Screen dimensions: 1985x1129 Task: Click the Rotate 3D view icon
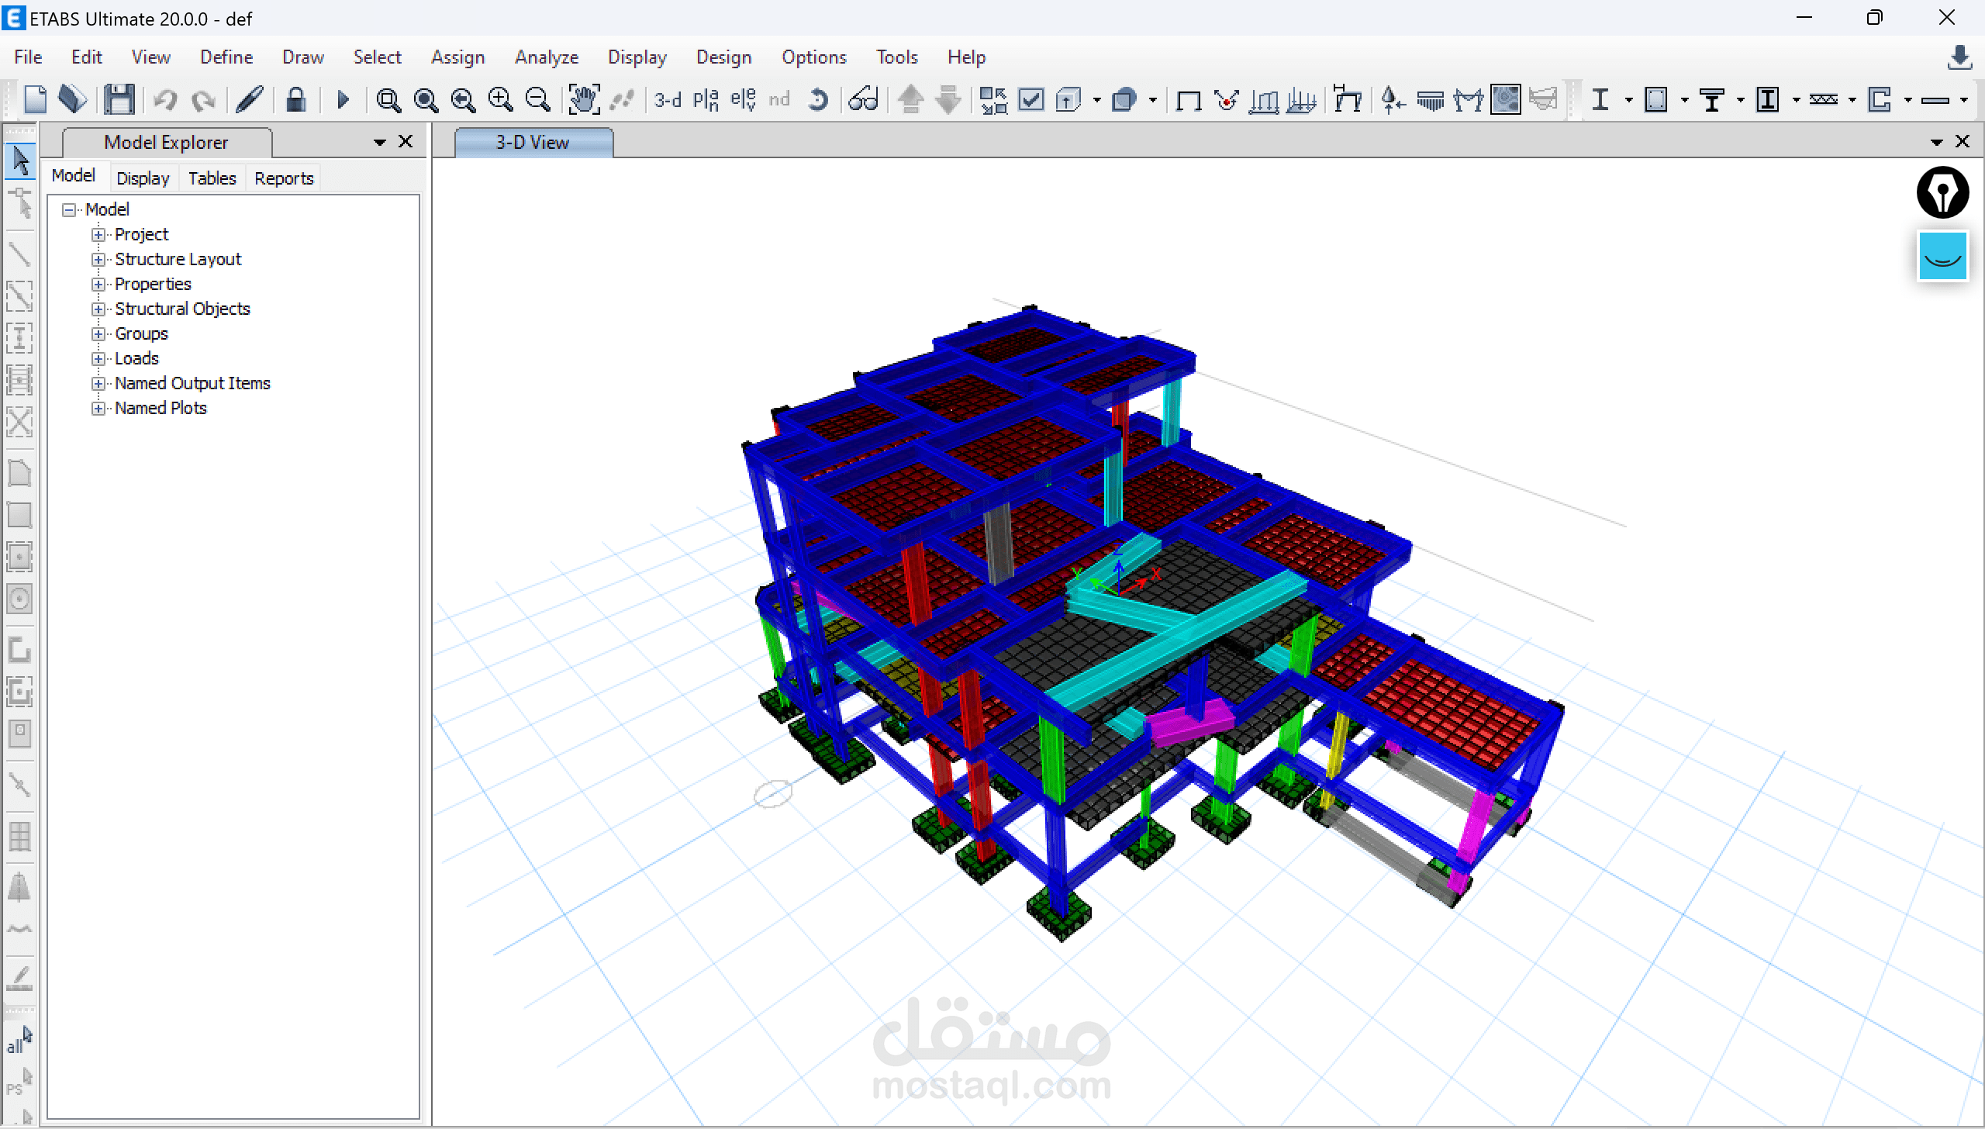(x=818, y=100)
